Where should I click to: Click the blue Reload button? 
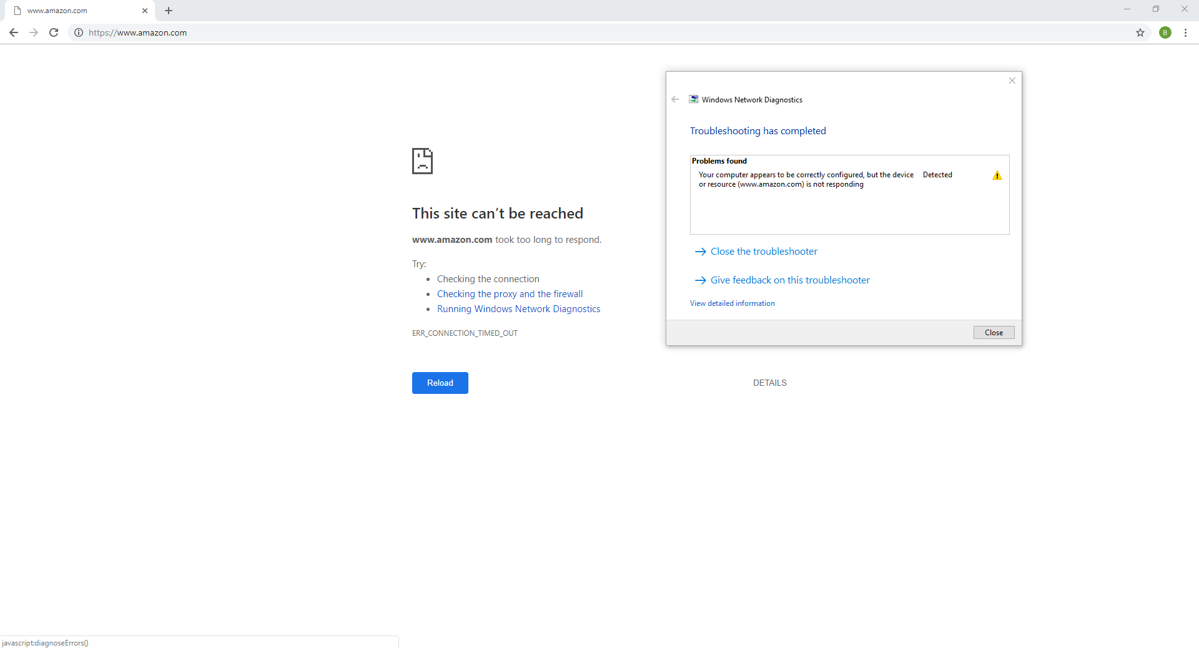coord(440,383)
